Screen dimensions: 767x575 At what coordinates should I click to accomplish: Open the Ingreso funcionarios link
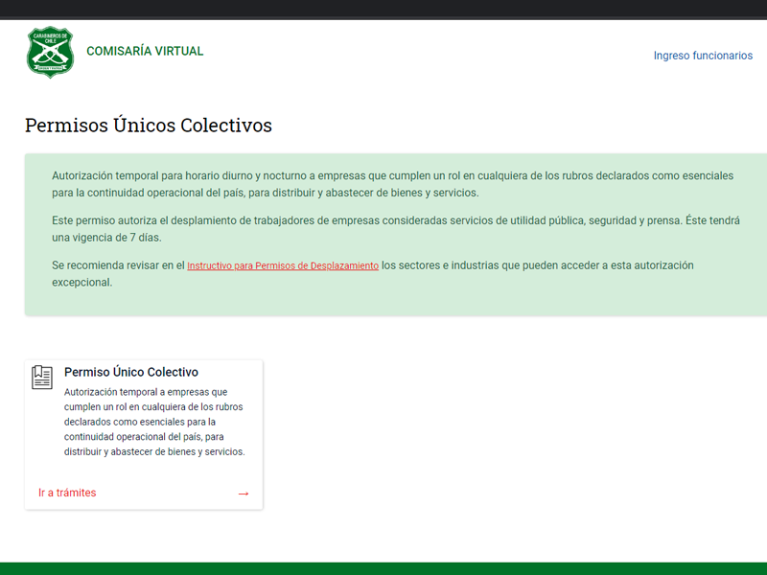point(703,56)
